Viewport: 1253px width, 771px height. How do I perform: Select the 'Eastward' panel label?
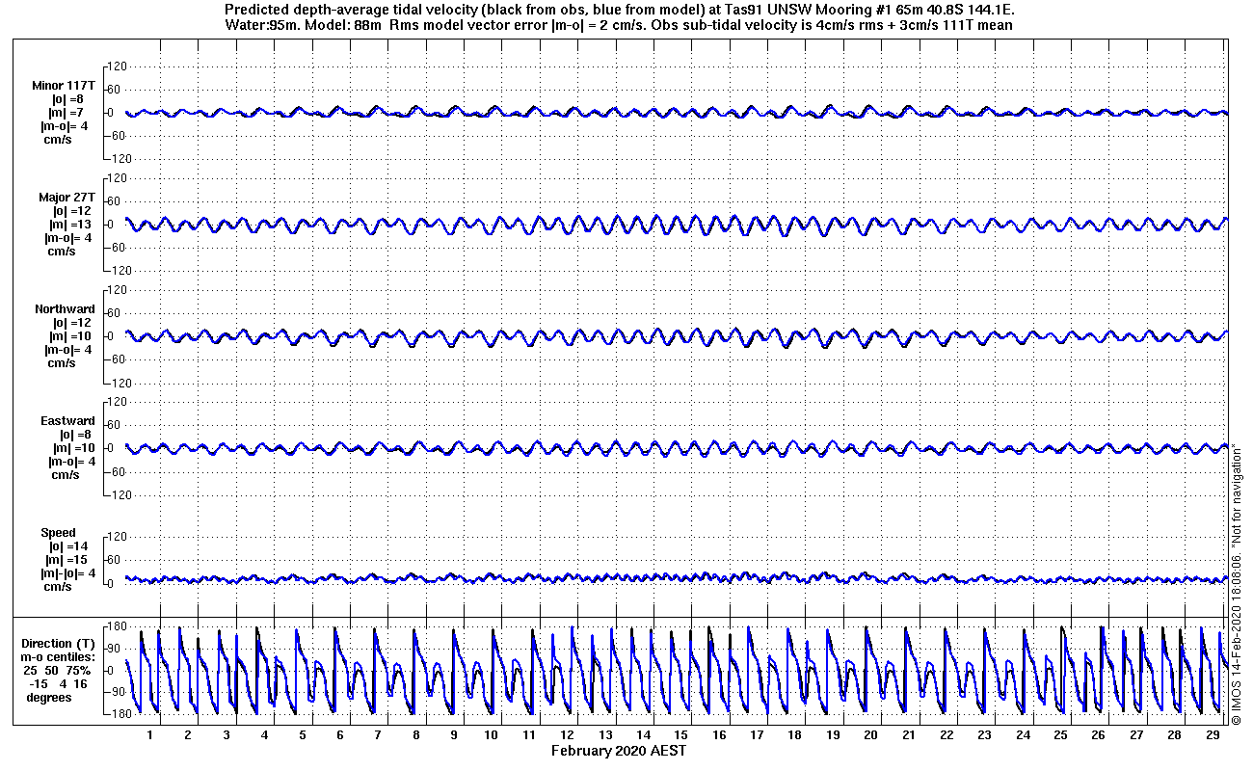click(x=67, y=420)
